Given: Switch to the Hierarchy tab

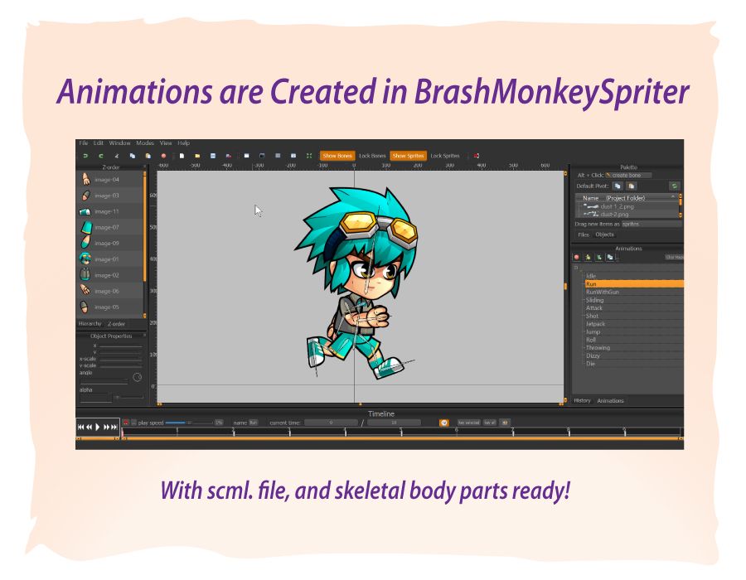Looking at the screenshot, I should click(x=90, y=324).
